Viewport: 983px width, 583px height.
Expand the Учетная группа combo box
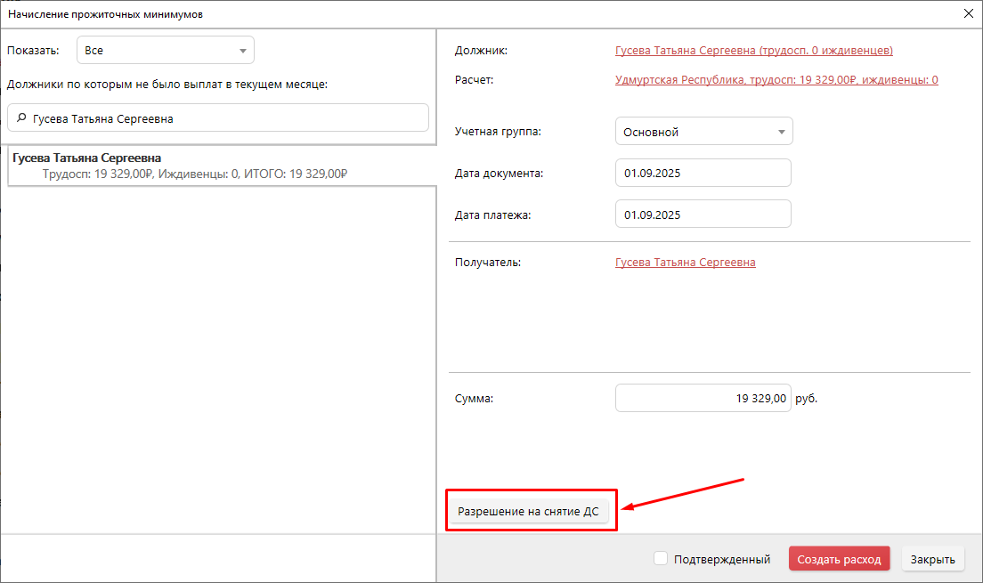click(x=703, y=132)
